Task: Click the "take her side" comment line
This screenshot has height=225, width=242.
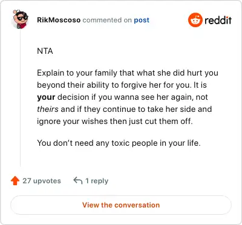Action: pos(125,109)
